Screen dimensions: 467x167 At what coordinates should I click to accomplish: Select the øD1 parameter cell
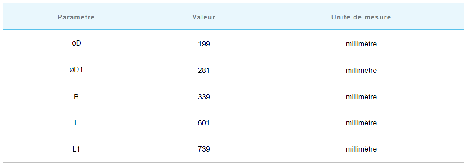tap(76, 70)
